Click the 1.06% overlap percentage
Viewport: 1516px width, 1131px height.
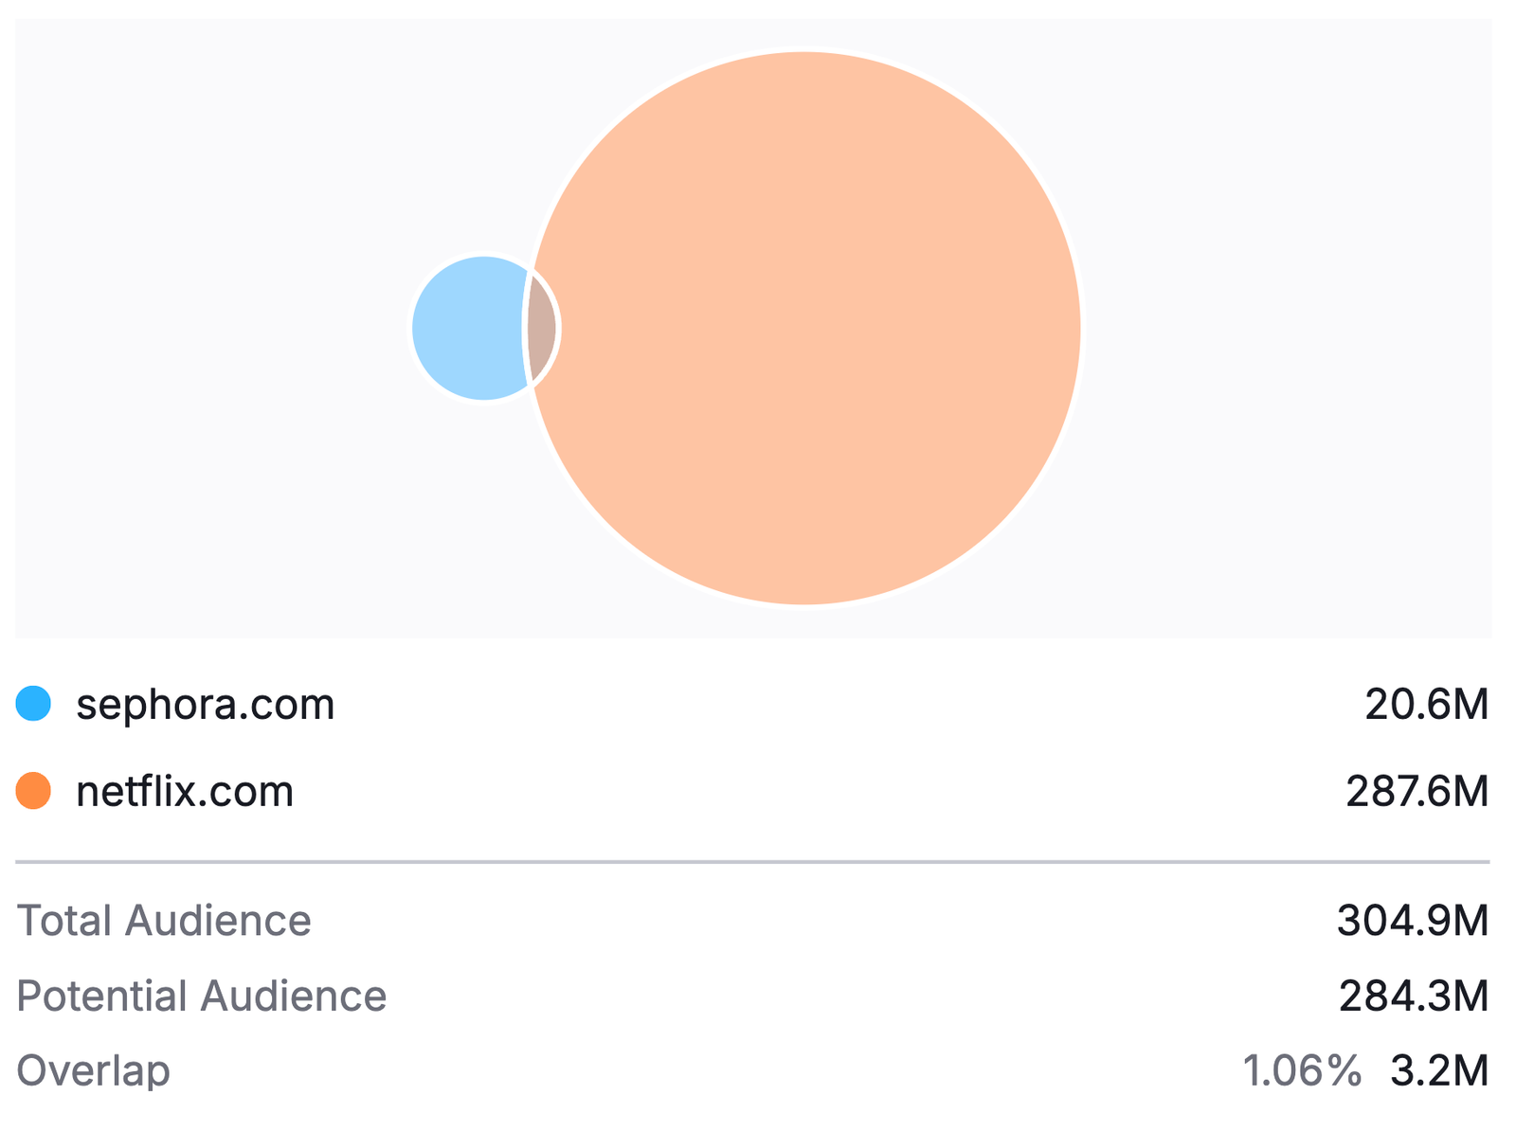(1301, 1071)
